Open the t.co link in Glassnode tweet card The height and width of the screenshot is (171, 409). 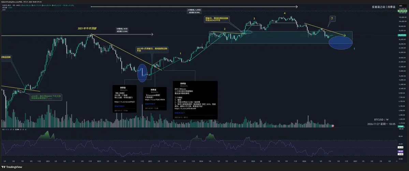pyautogui.click(x=155, y=100)
